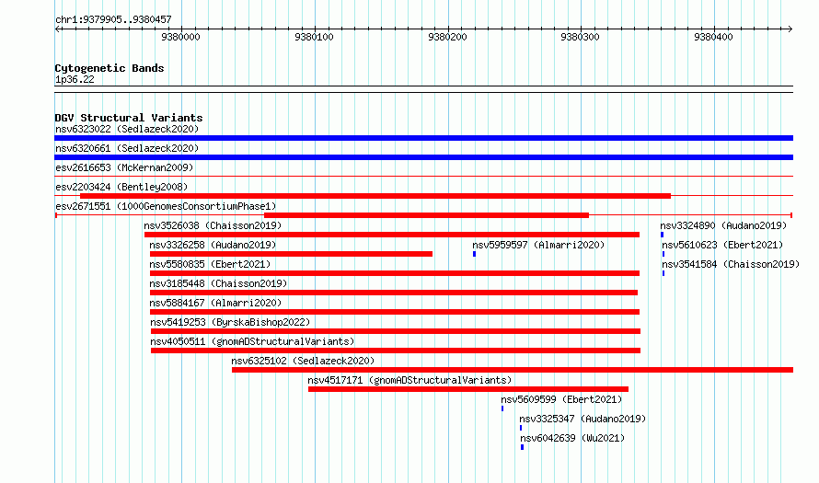Select the blue marker under nsv6042639
819x483 pixels.
click(x=523, y=447)
